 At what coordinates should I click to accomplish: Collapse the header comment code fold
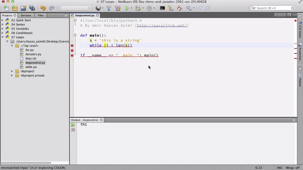point(75,20)
